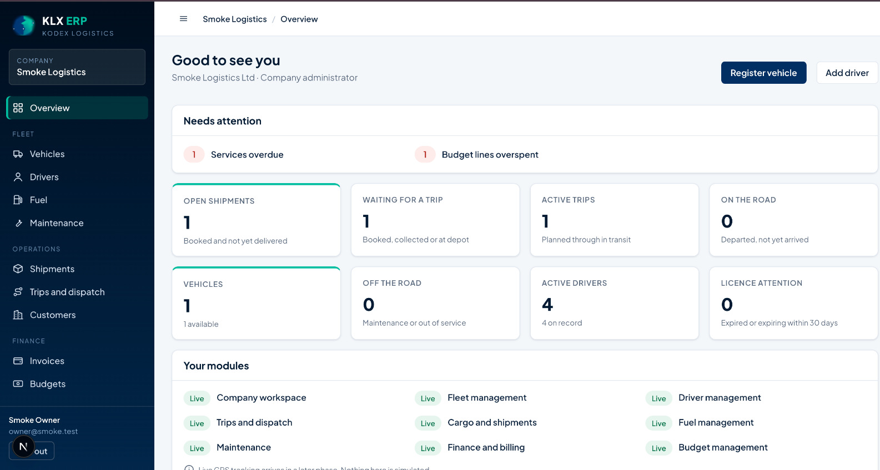Click the Maintenance wrench icon
This screenshot has height=470, width=880.
[18, 223]
